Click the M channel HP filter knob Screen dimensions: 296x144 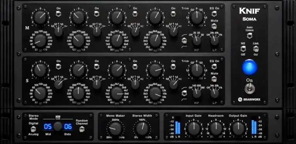[x=197, y=41]
